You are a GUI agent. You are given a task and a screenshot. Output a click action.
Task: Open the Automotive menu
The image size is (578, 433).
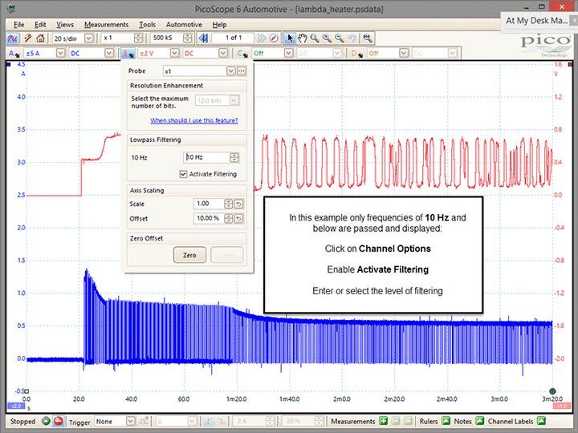pos(184,25)
